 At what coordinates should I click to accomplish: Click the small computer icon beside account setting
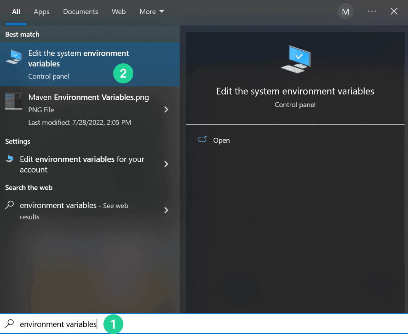10,159
